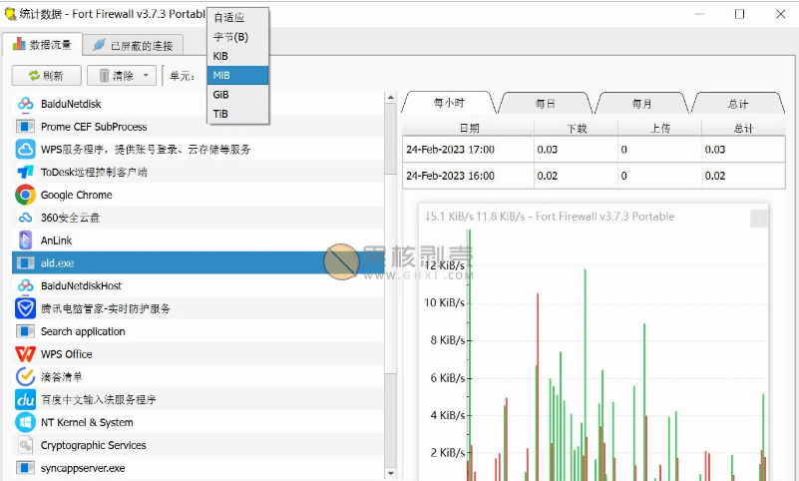Select ToDesk远程控制客户端 in the list
This screenshot has height=481, width=799.
[x=198, y=173]
